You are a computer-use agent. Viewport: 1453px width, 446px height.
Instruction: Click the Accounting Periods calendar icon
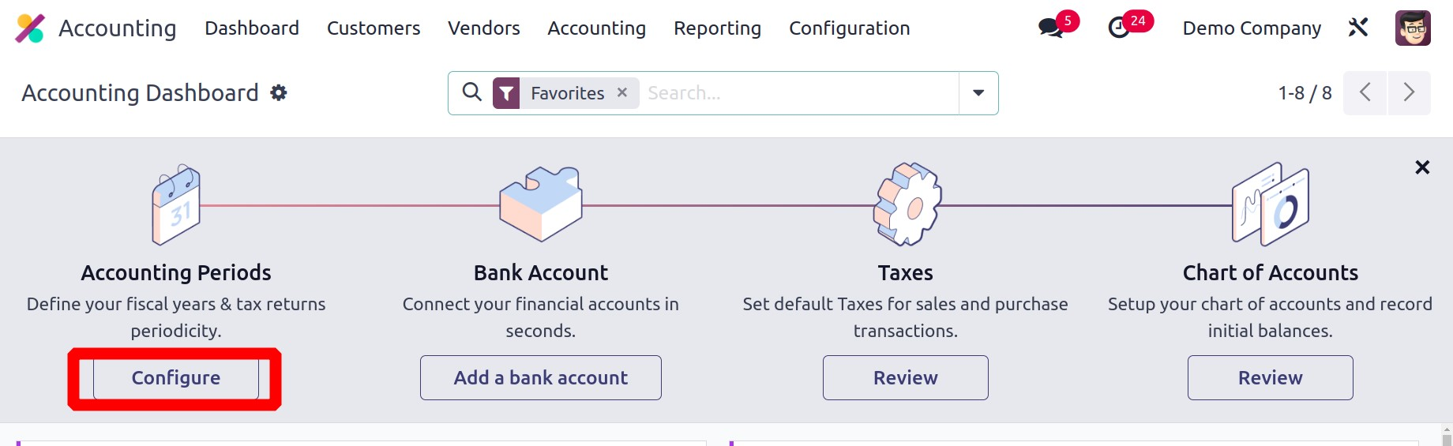click(x=176, y=205)
